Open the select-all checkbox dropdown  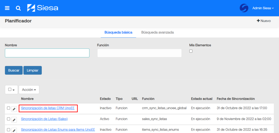click(11, 90)
